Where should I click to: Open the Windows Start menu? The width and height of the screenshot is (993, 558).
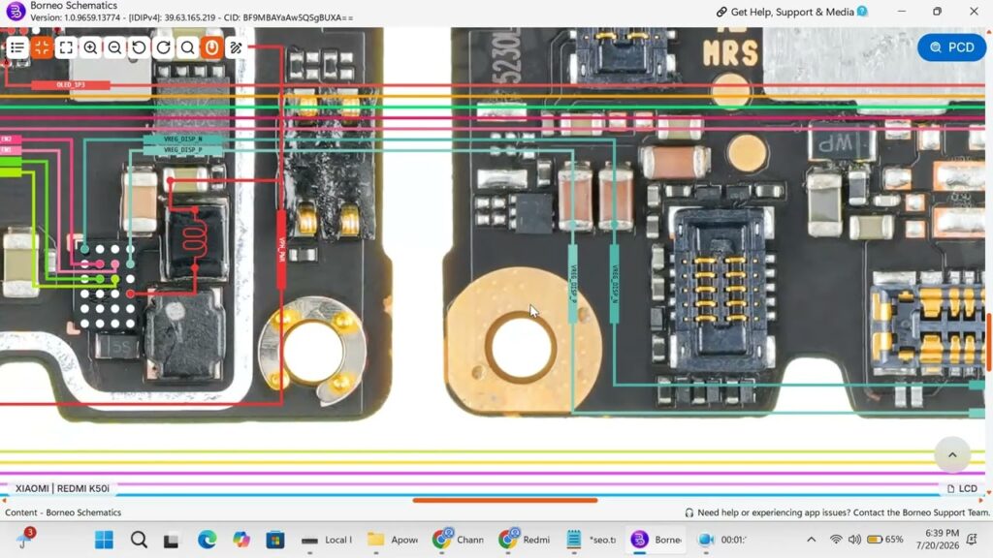[x=104, y=540]
